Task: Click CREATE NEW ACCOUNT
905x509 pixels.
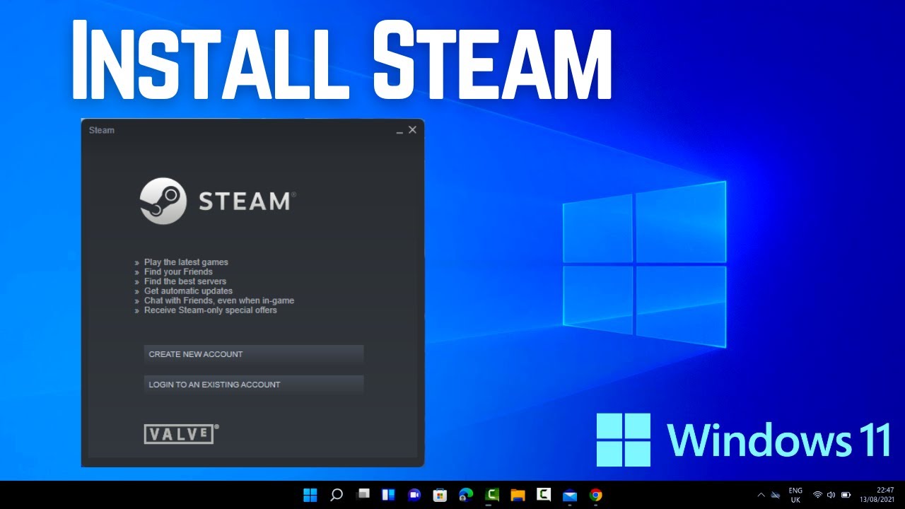Action: point(253,354)
